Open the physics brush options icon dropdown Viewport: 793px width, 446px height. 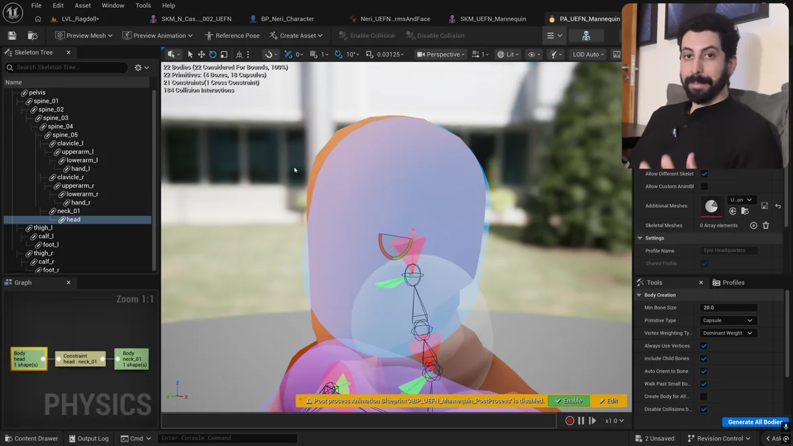554,55
